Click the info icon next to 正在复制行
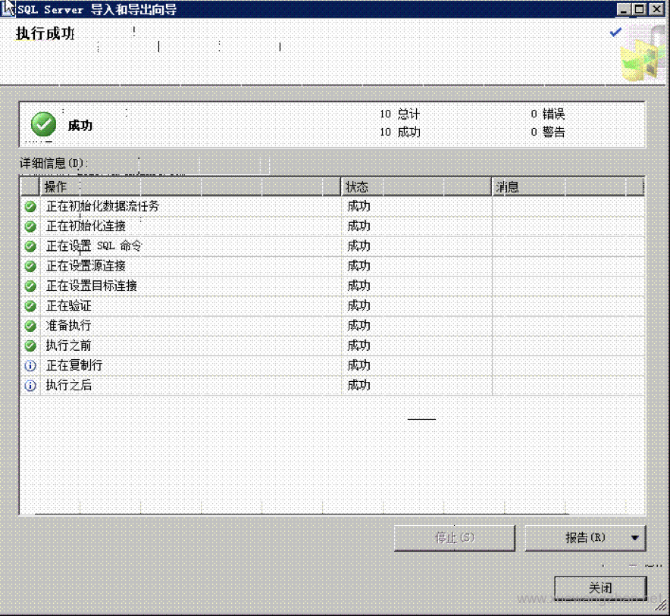 (x=30, y=365)
